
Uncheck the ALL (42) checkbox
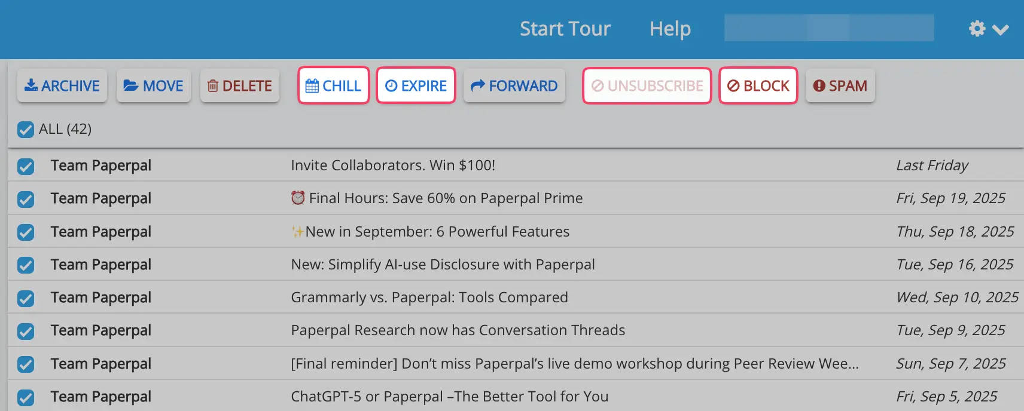[26, 130]
